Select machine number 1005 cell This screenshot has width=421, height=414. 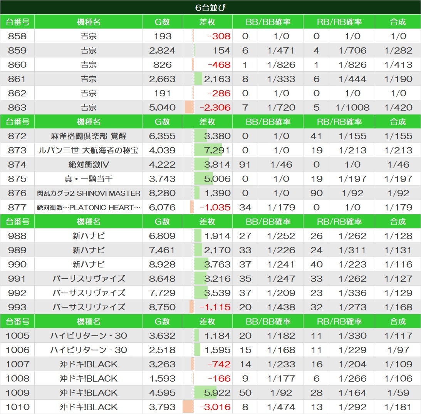point(17,335)
